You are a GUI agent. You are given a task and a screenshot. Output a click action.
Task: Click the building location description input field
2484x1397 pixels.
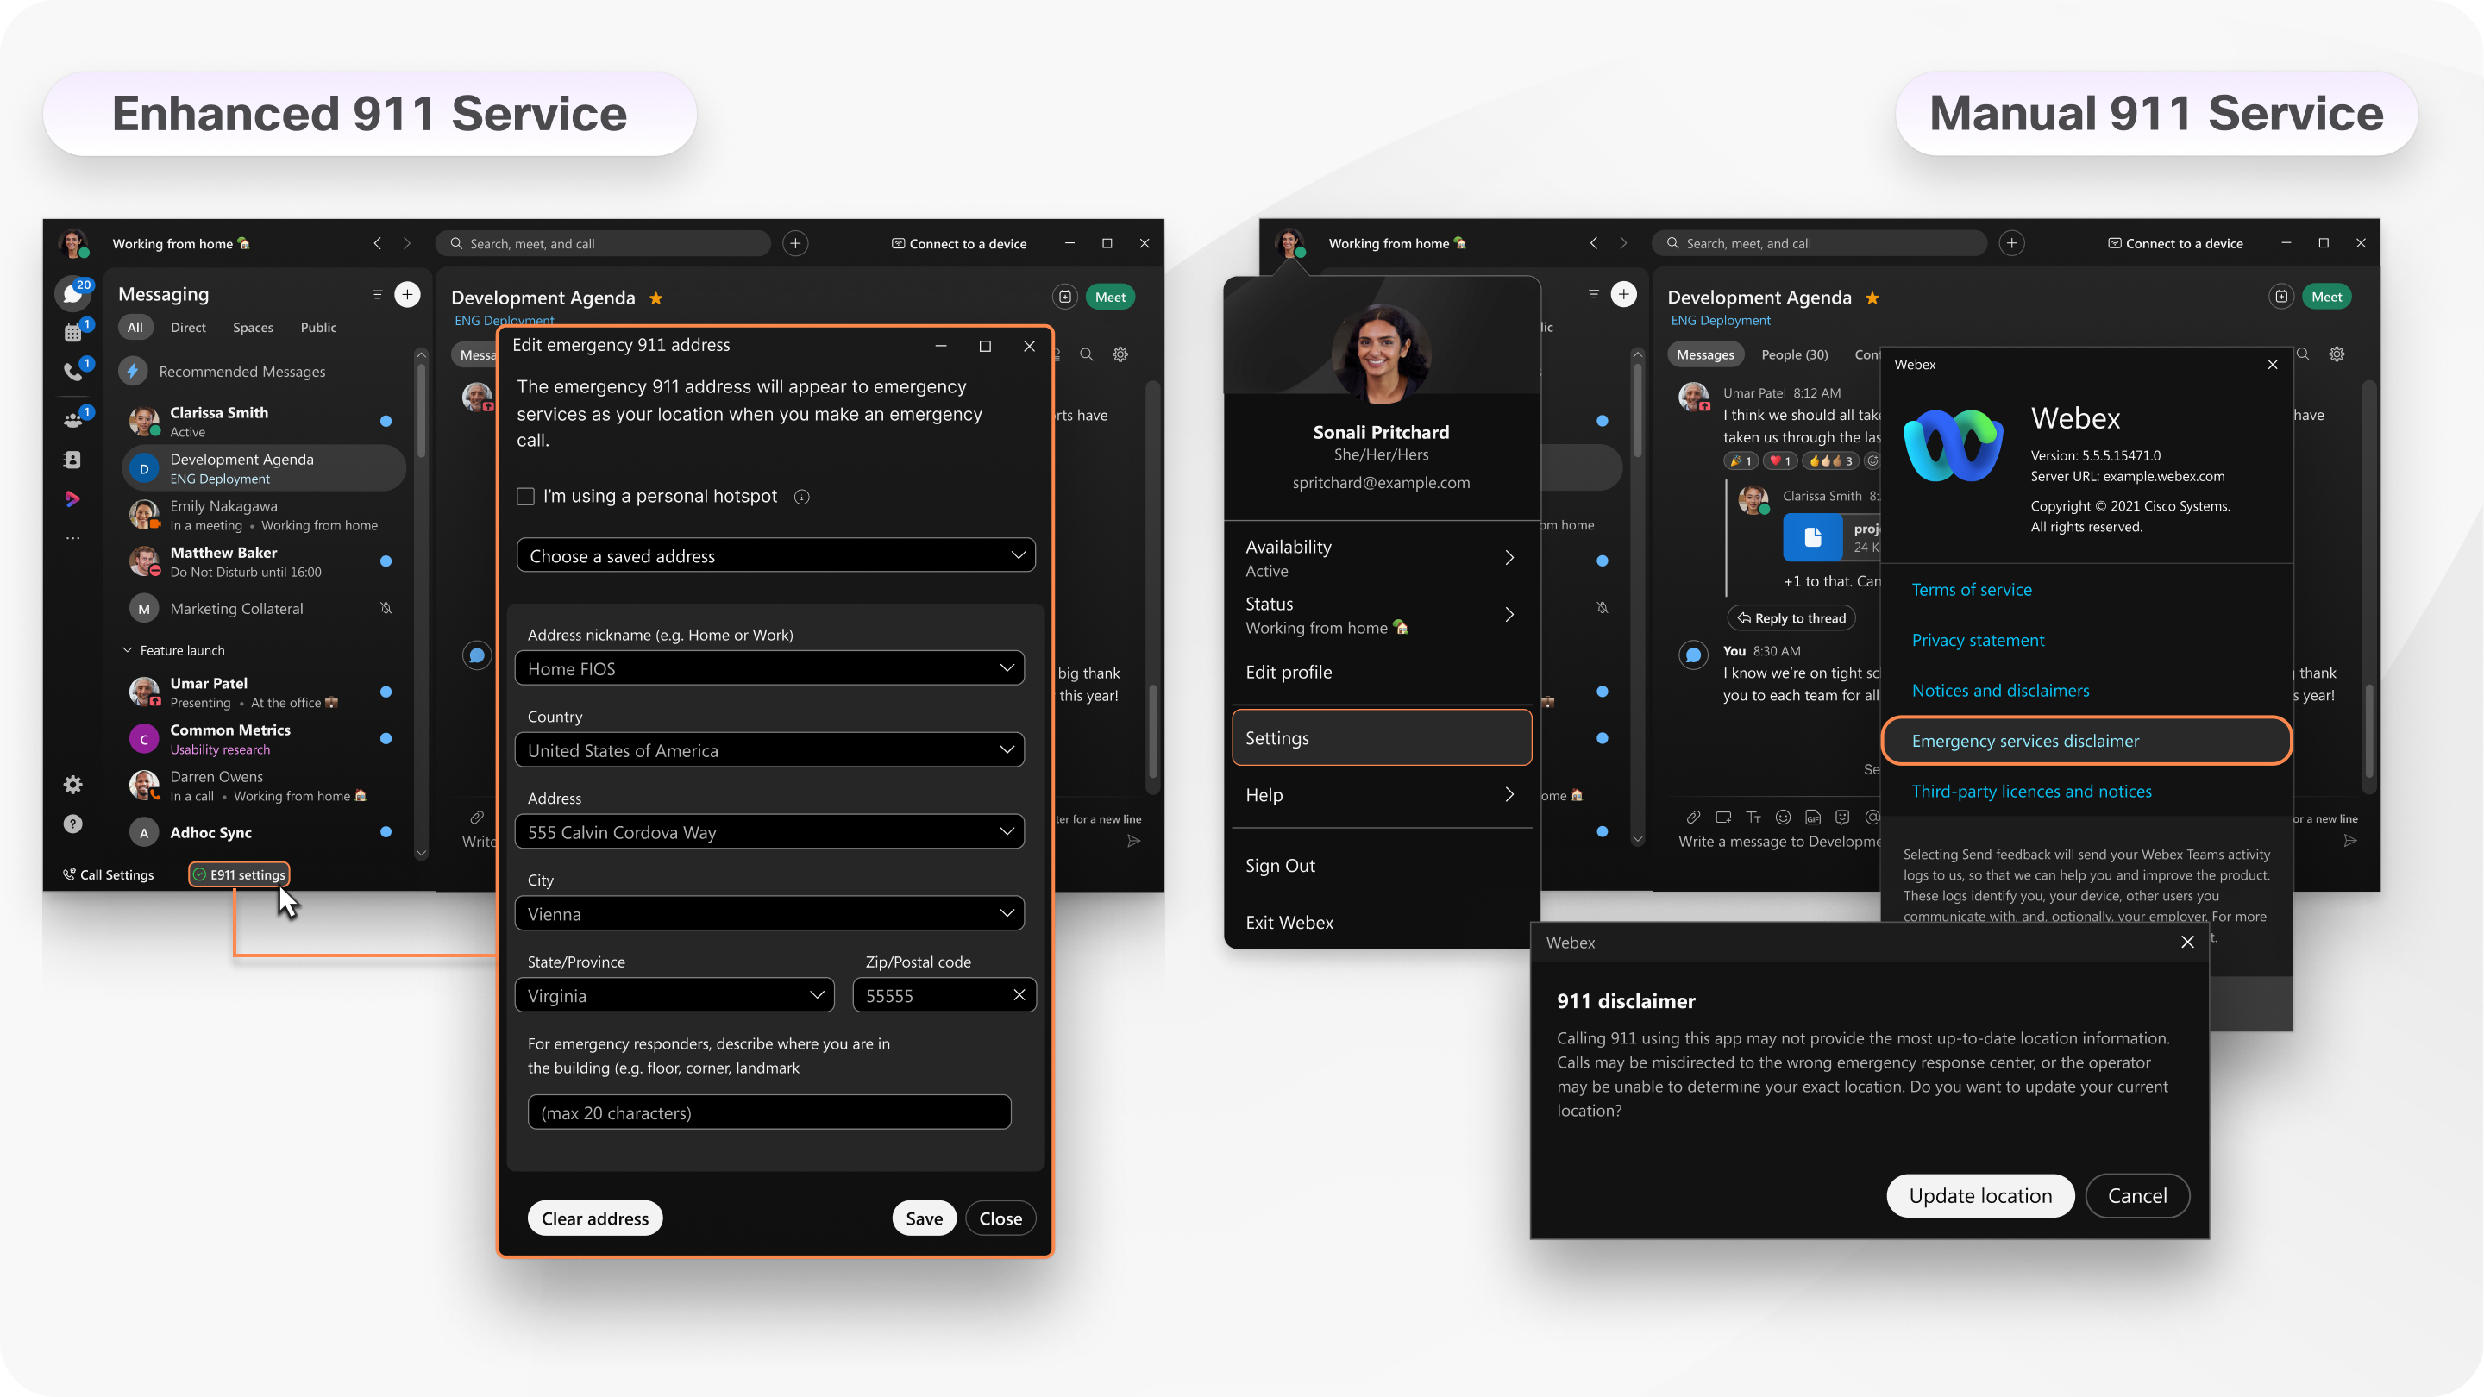coord(769,1111)
